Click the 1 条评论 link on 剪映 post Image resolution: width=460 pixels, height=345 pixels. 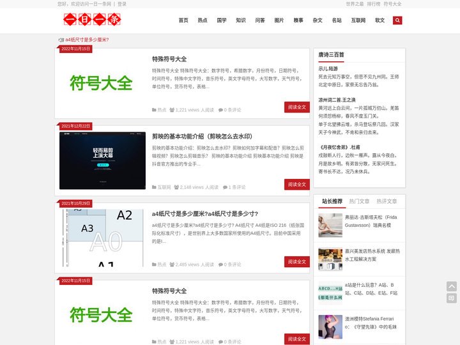click(x=234, y=187)
